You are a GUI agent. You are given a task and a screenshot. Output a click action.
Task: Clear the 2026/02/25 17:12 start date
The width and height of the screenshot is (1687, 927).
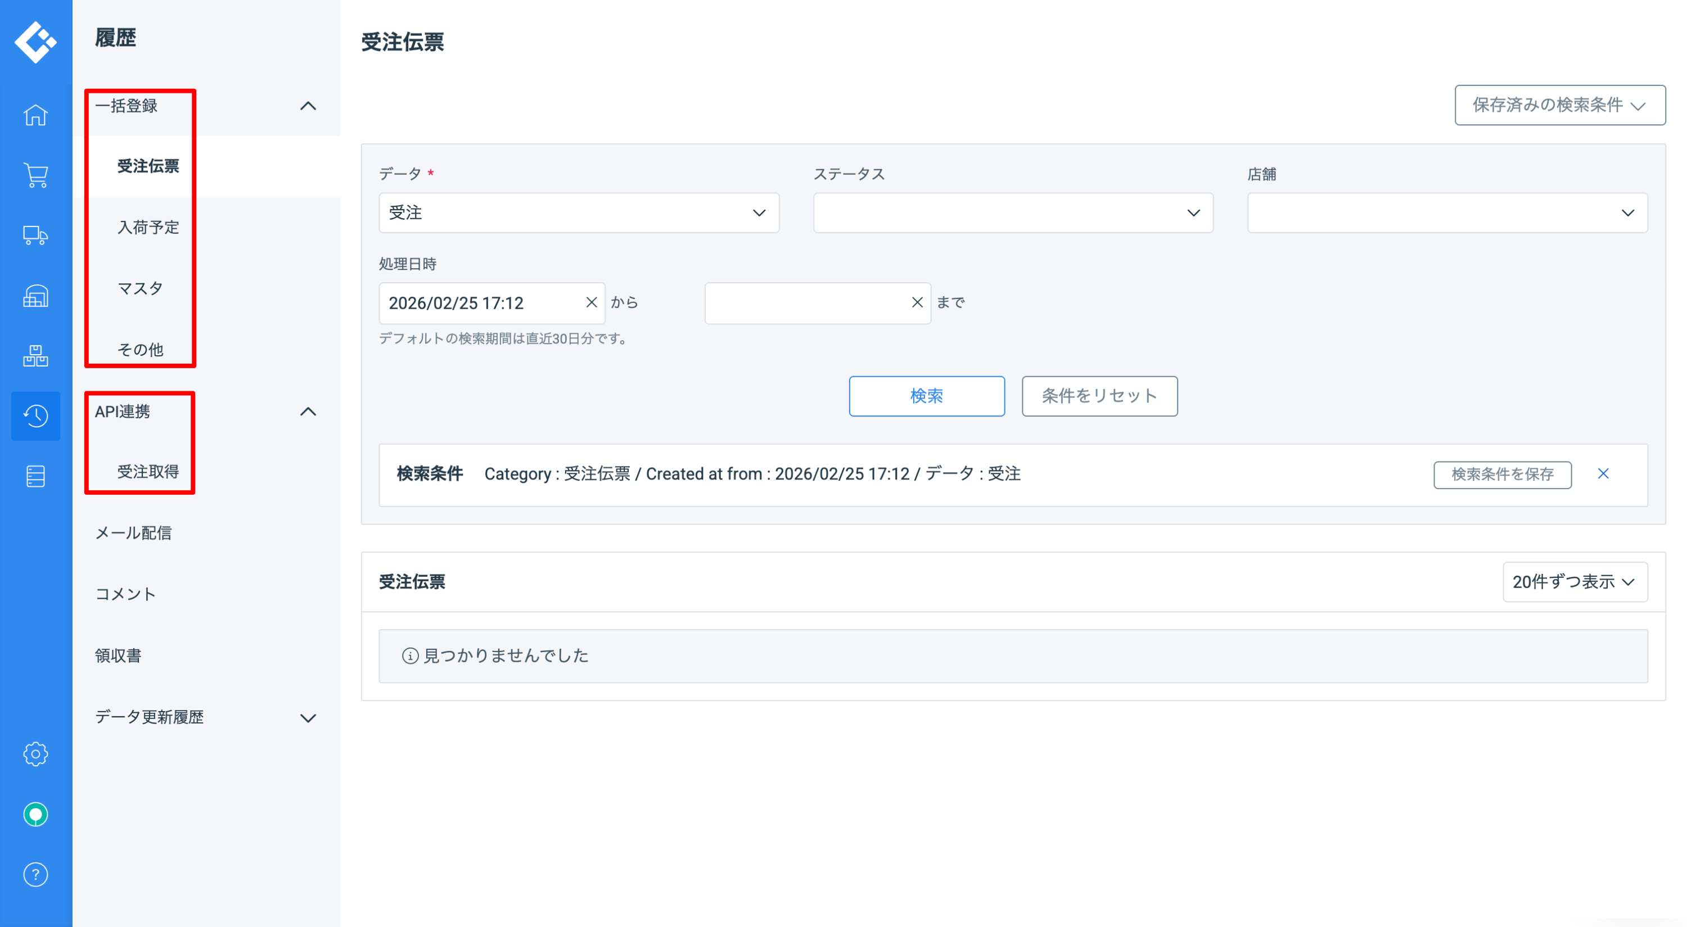point(590,302)
